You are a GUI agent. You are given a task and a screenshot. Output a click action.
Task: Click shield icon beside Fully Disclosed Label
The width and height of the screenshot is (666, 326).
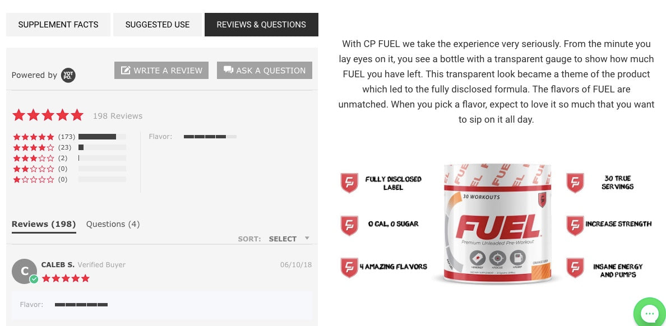349,183
